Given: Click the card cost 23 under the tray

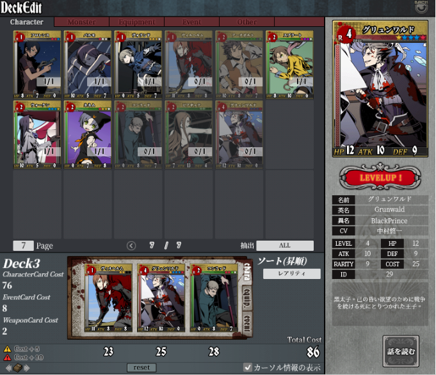Looking at the screenshot, I should 108,352.
